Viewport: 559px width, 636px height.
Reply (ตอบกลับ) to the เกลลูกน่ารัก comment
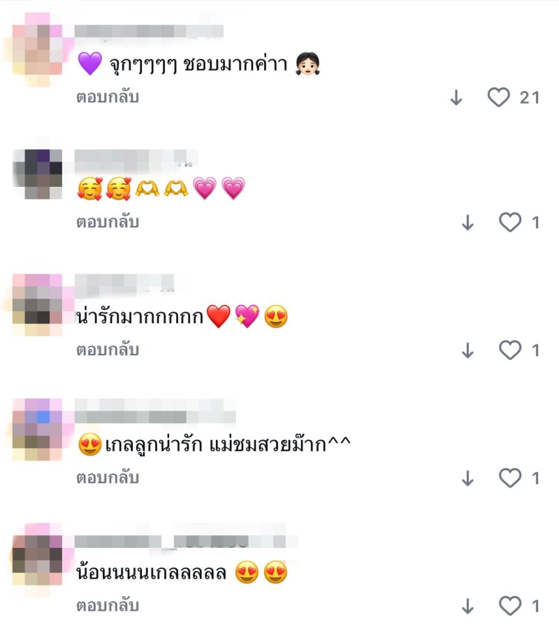[x=108, y=477]
